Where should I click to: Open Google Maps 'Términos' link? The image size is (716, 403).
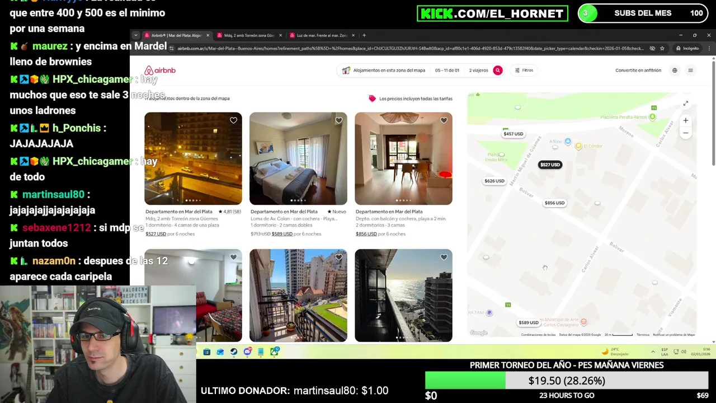(x=643, y=335)
